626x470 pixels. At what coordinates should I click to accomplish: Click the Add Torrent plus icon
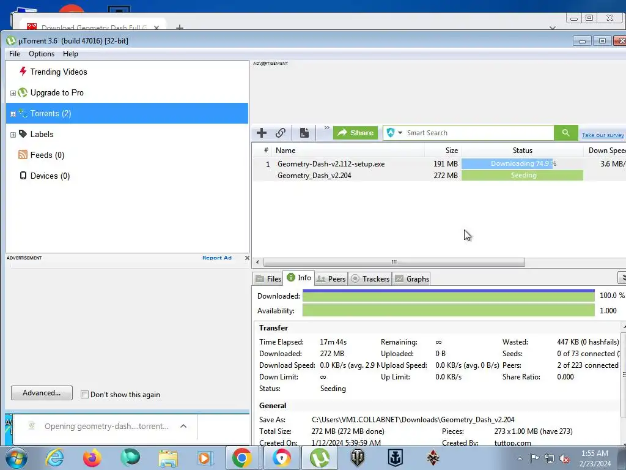pyautogui.click(x=262, y=133)
